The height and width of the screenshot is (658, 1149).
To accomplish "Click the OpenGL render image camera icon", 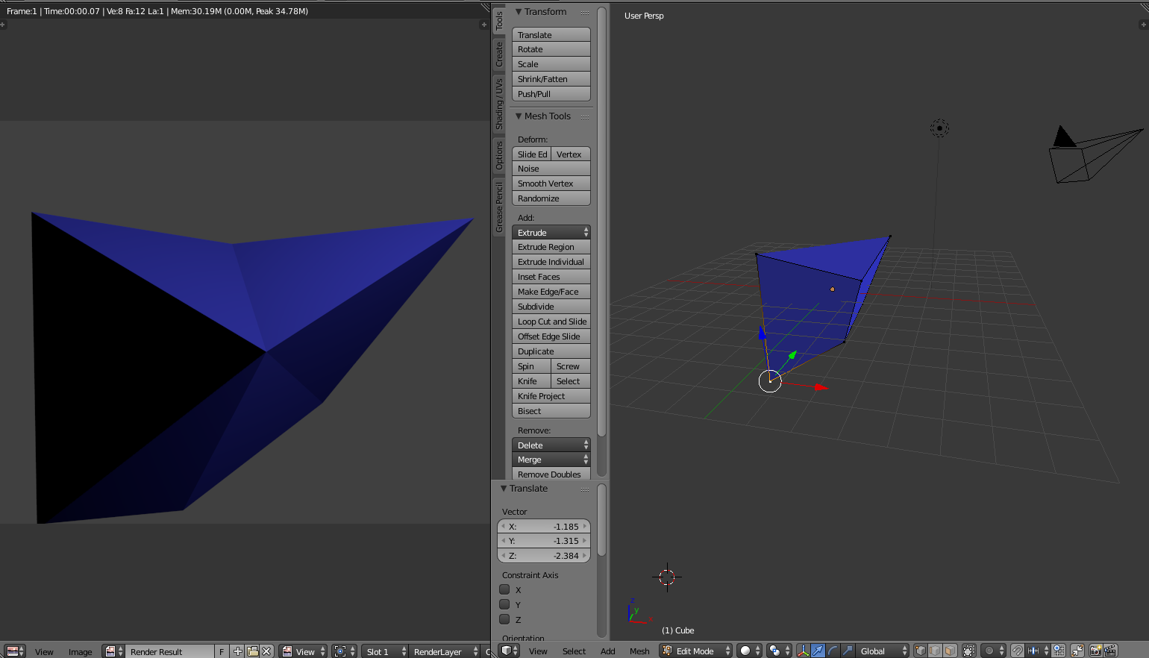I will coord(1095,651).
